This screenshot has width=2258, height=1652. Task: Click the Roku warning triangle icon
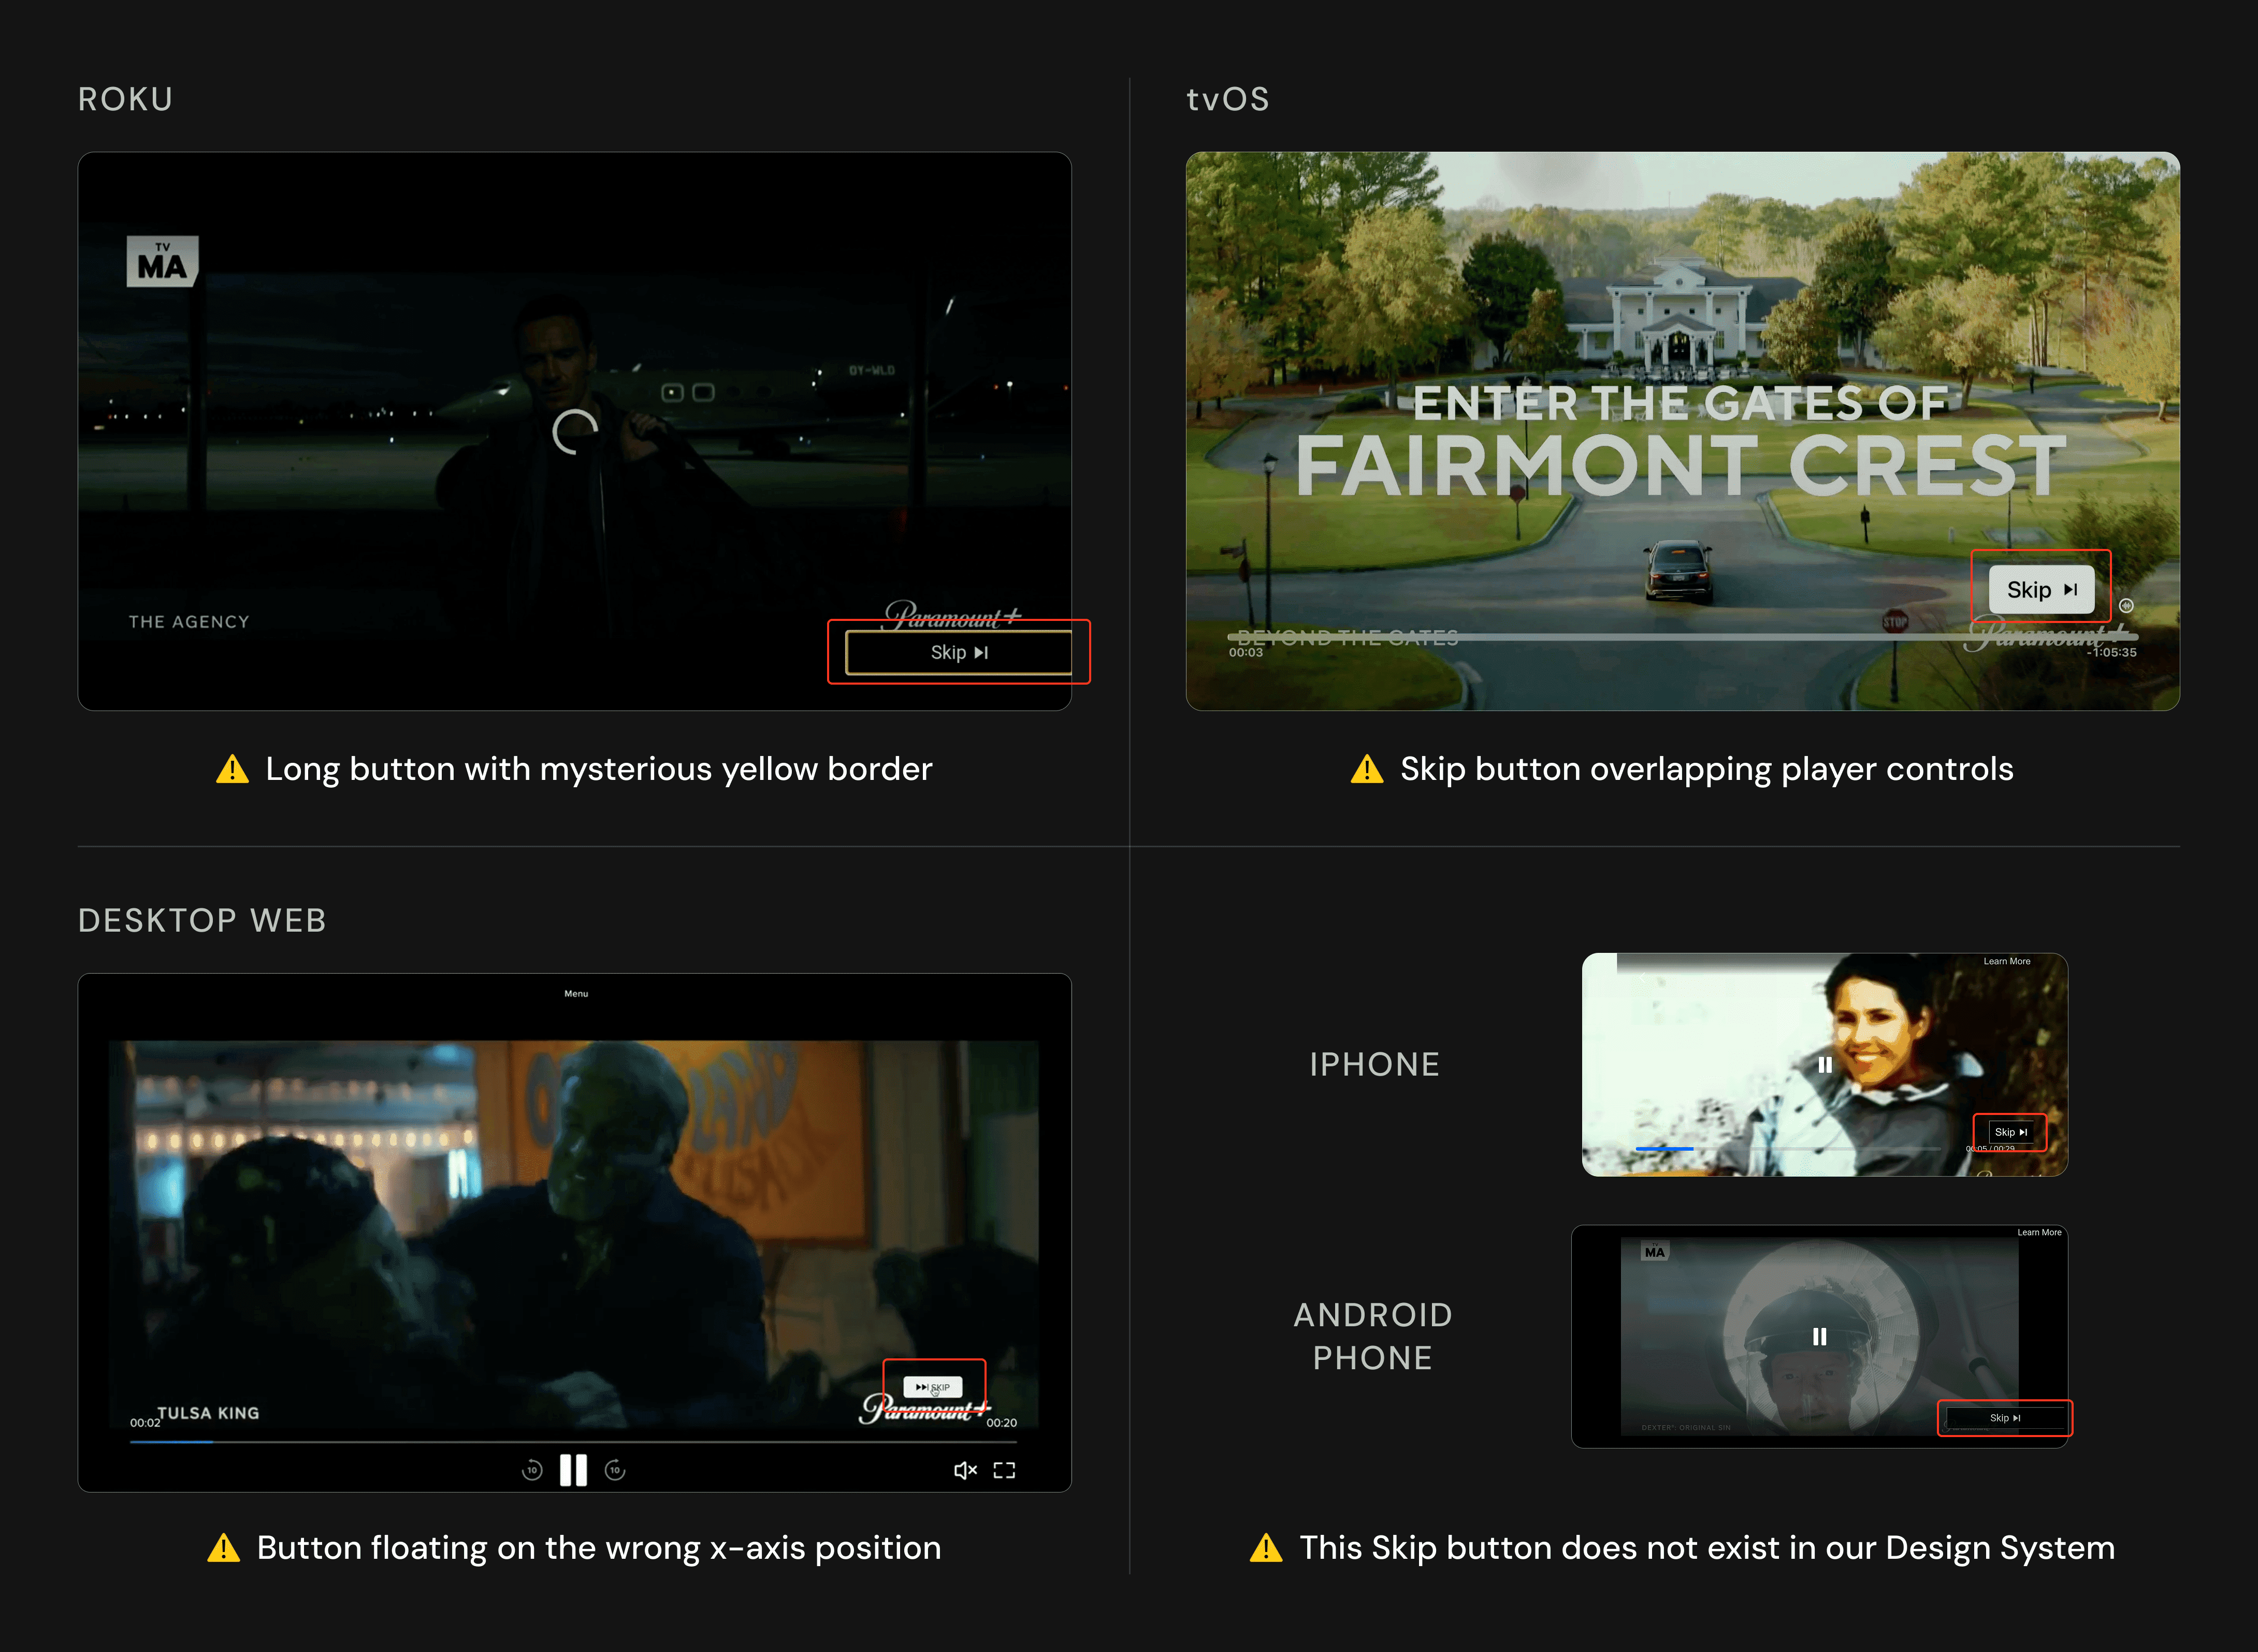232,769
